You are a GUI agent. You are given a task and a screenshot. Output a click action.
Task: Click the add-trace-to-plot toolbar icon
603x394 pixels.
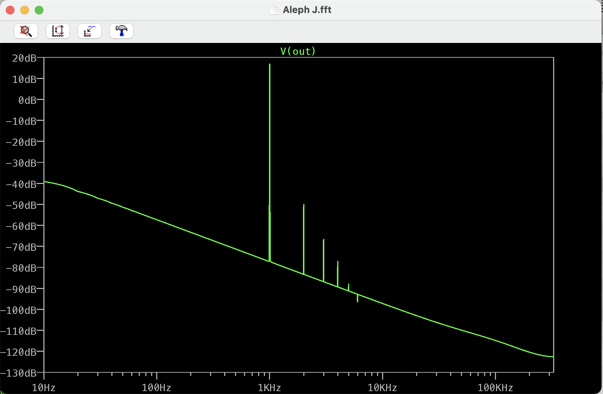90,31
